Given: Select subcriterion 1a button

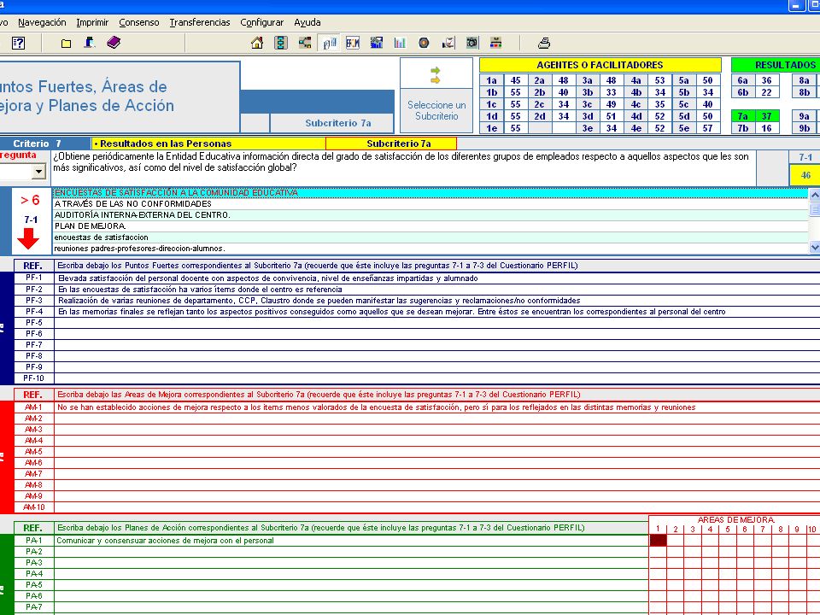Looking at the screenshot, I should [x=492, y=80].
